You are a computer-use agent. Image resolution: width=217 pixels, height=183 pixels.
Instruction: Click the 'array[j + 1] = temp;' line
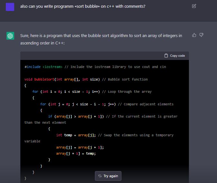pyautogui.click(x=76, y=154)
